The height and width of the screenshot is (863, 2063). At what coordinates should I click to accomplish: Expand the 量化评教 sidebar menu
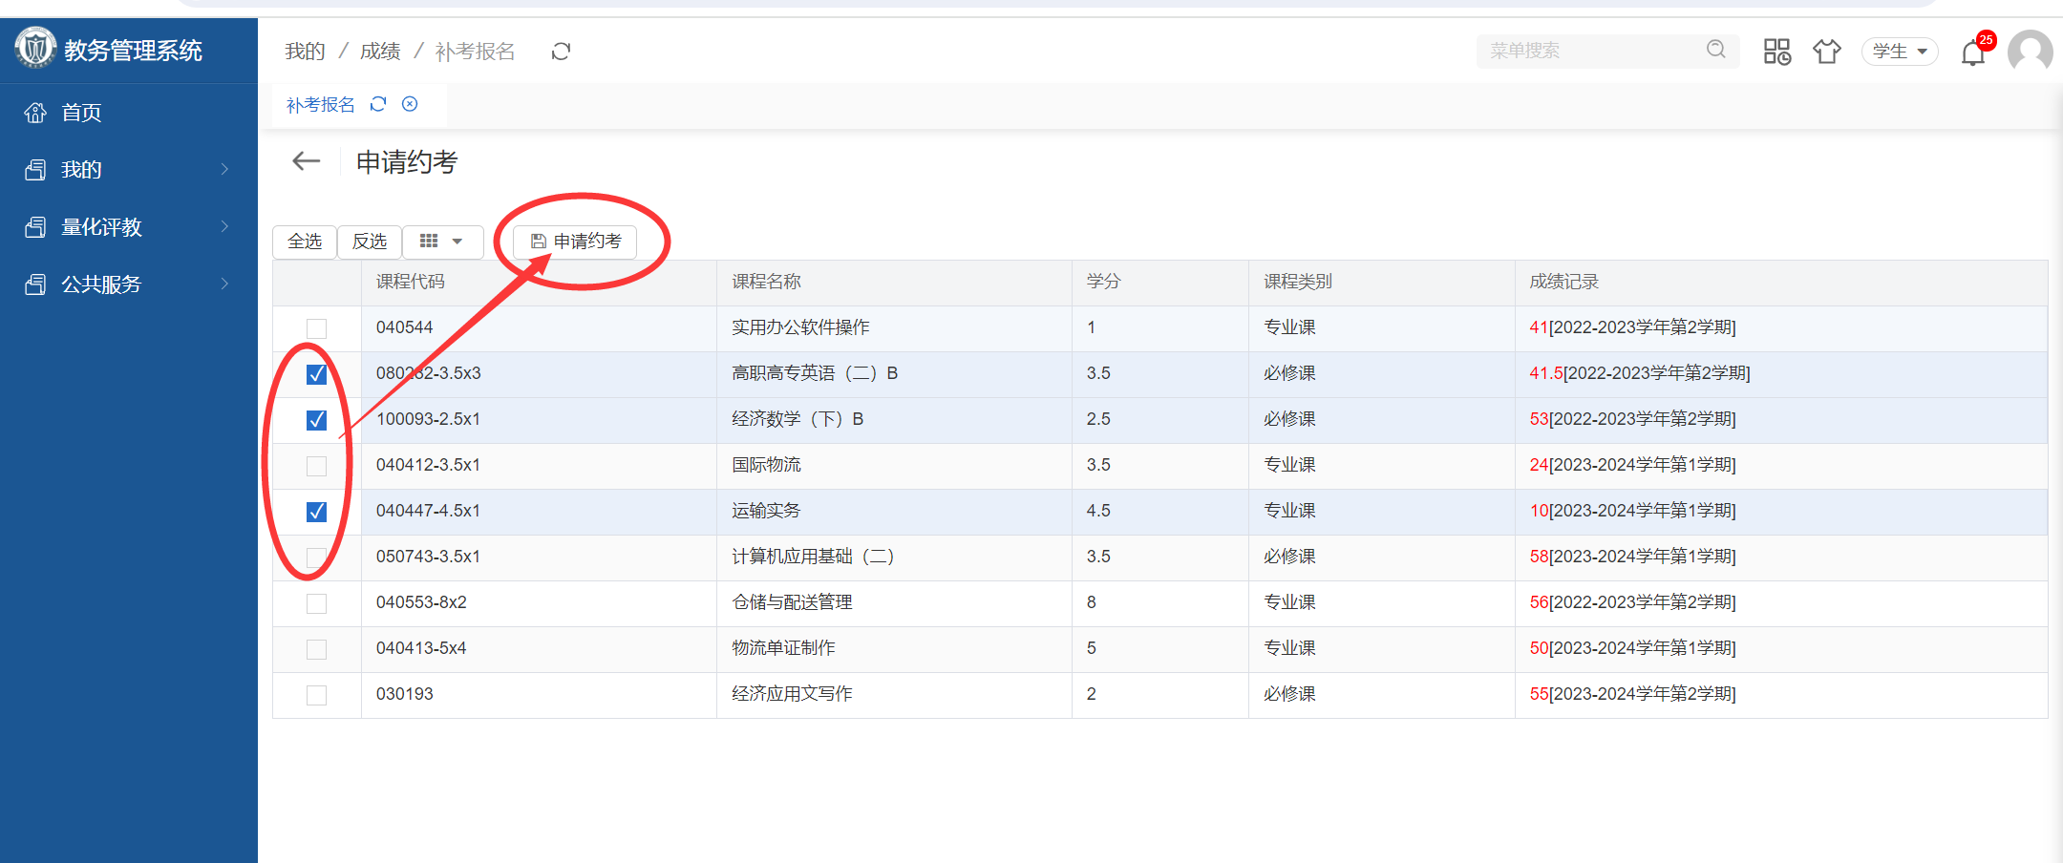pyautogui.click(x=128, y=227)
